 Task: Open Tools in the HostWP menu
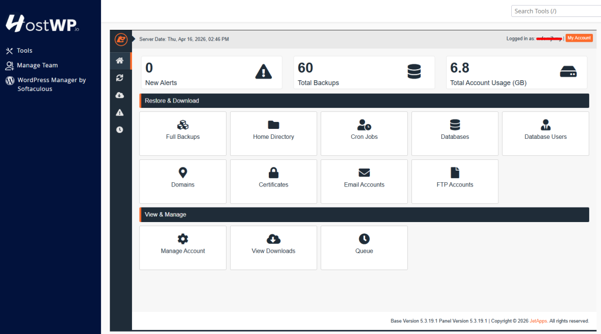[x=24, y=51]
